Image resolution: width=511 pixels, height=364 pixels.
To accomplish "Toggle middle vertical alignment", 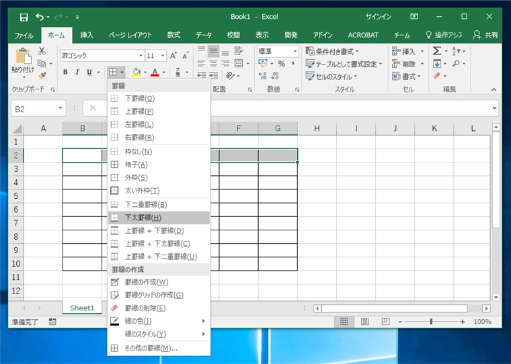I will coord(213,51).
